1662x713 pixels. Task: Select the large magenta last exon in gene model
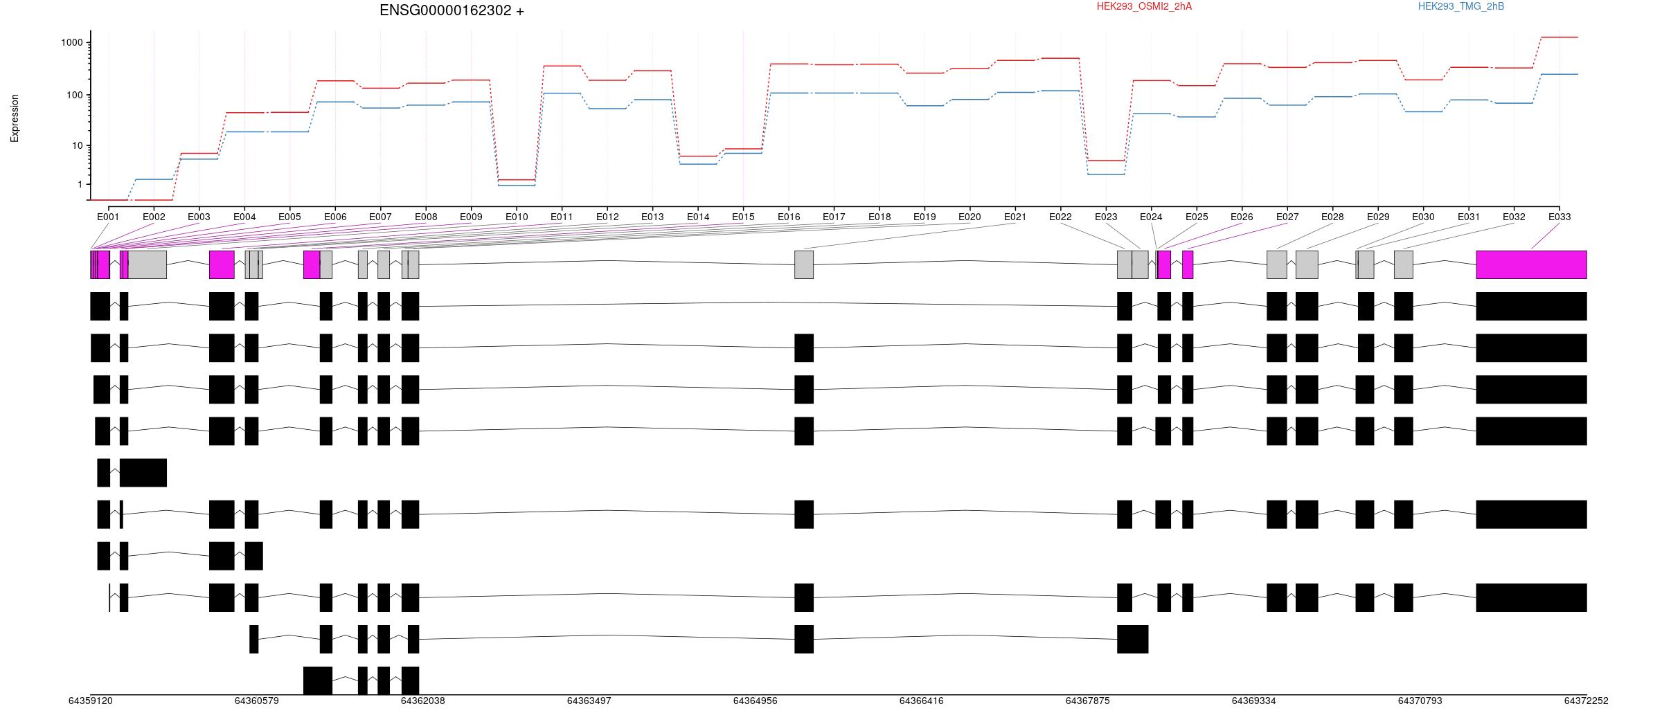coord(1531,264)
